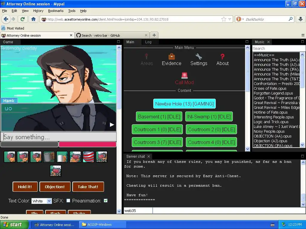Open the History menu
Screen dimensions: 306x229
(38, 11)
